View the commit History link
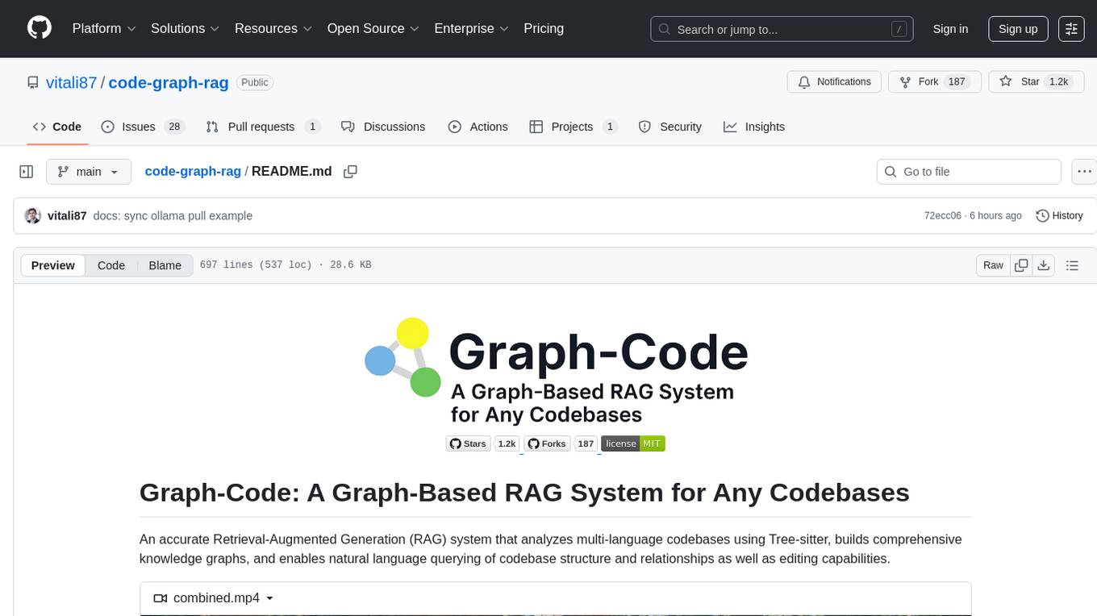The height and width of the screenshot is (616, 1097). click(x=1059, y=215)
